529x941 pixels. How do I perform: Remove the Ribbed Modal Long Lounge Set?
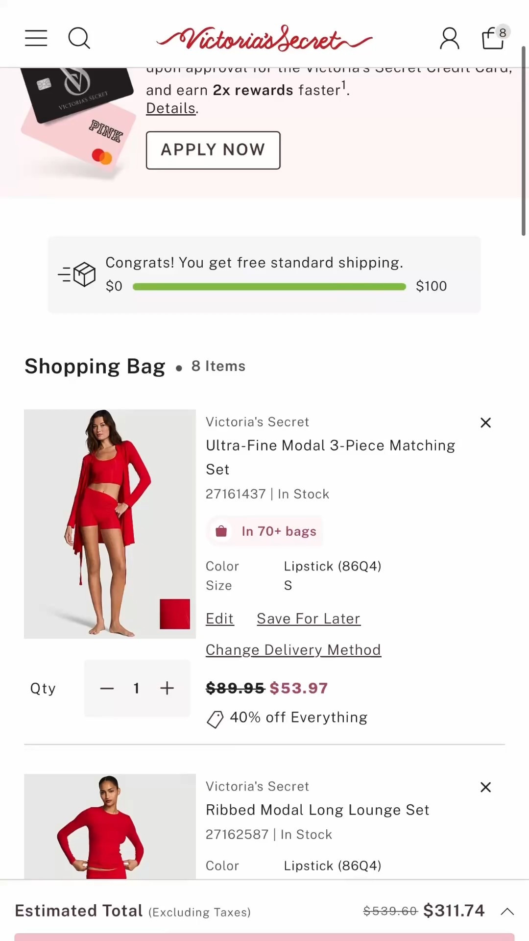[x=485, y=787]
